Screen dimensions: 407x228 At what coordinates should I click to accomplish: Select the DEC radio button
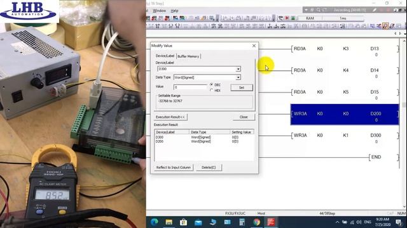(x=212, y=85)
